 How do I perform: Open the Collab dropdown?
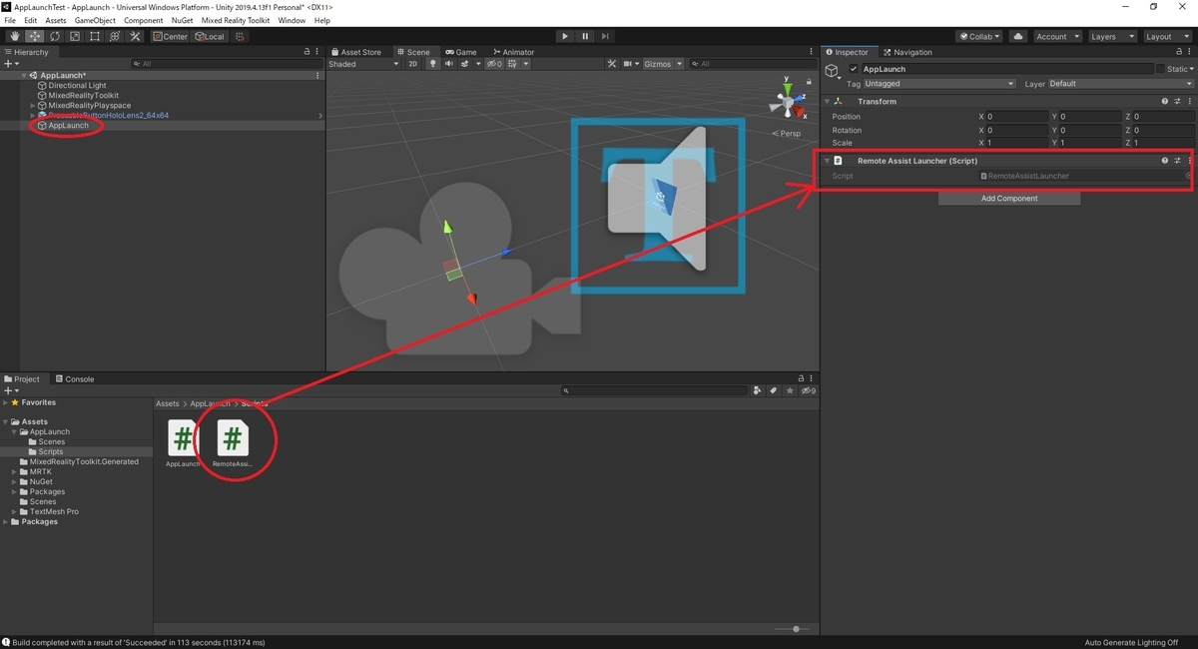click(978, 36)
